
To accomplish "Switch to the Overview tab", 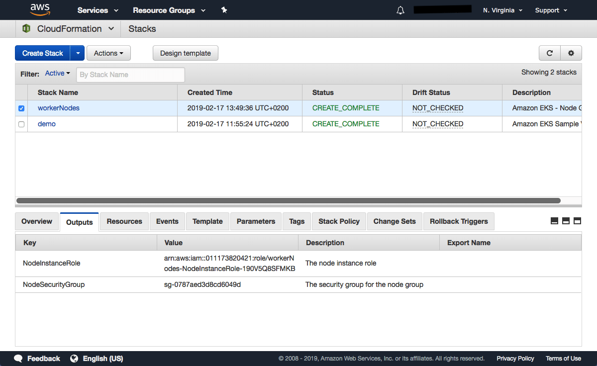I will [37, 221].
